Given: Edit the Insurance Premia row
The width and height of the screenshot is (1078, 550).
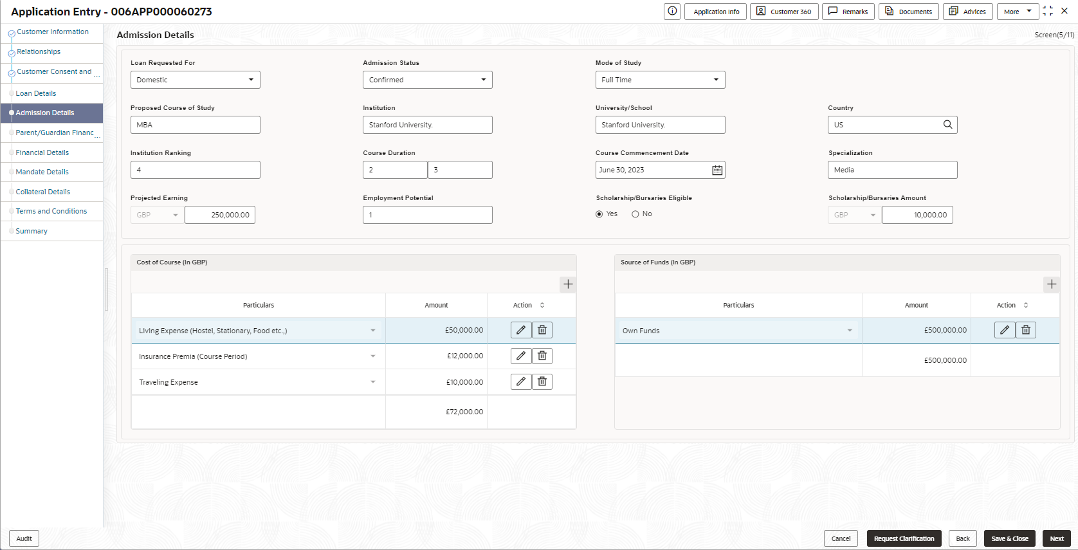Looking at the screenshot, I should (x=521, y=356).
